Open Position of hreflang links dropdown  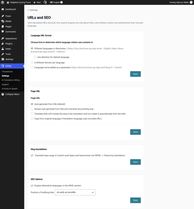pos(75,192)
